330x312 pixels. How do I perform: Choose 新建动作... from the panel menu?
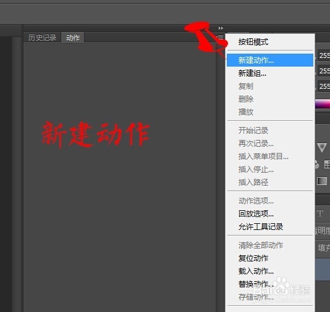click(x=270, y=60)
